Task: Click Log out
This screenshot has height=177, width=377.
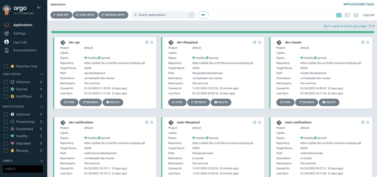Action: pyautogui.click(x=369, y=15)
